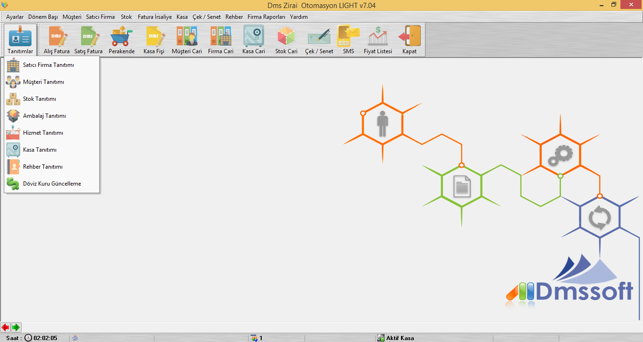Open the Firma Raporları menu
The image size is (643, 342).
point(266,17)
